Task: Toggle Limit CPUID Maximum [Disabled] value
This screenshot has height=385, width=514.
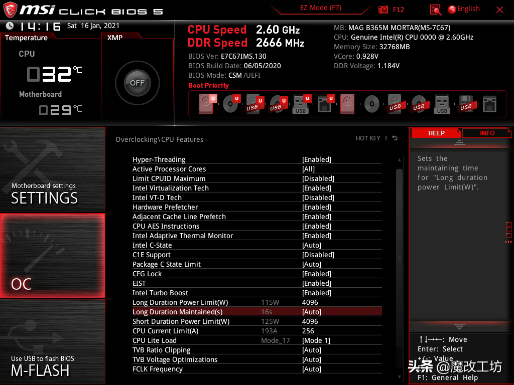Action: tap(318, 178)
